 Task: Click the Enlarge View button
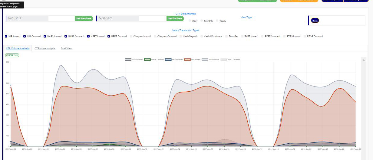[12, 55]
